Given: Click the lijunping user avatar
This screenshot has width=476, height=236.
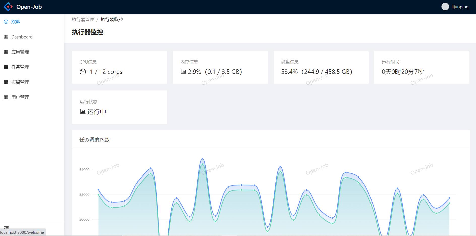Looking at the screenshot, I should [x=445, y=7].
